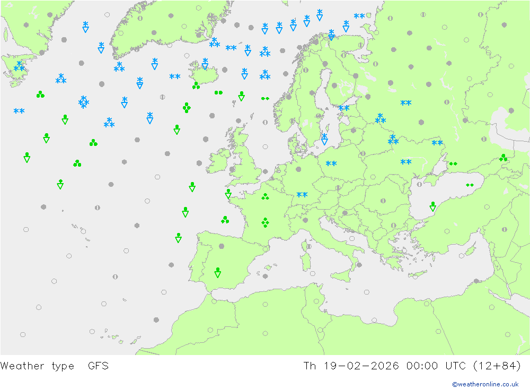Select the half-filled cloud circle over Romania

pyautogui.click(x=383, y=201)
